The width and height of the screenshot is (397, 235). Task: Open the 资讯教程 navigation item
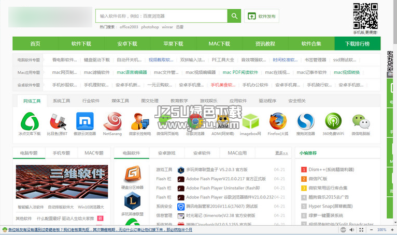point(265,44)
